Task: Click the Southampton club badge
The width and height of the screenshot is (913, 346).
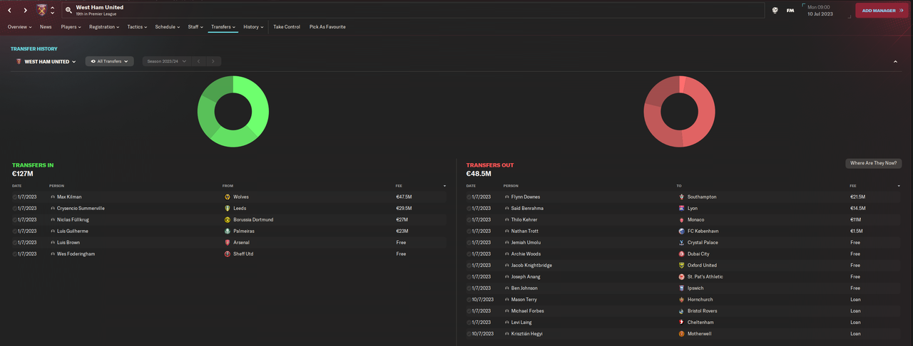Action: tap(681, 196)
